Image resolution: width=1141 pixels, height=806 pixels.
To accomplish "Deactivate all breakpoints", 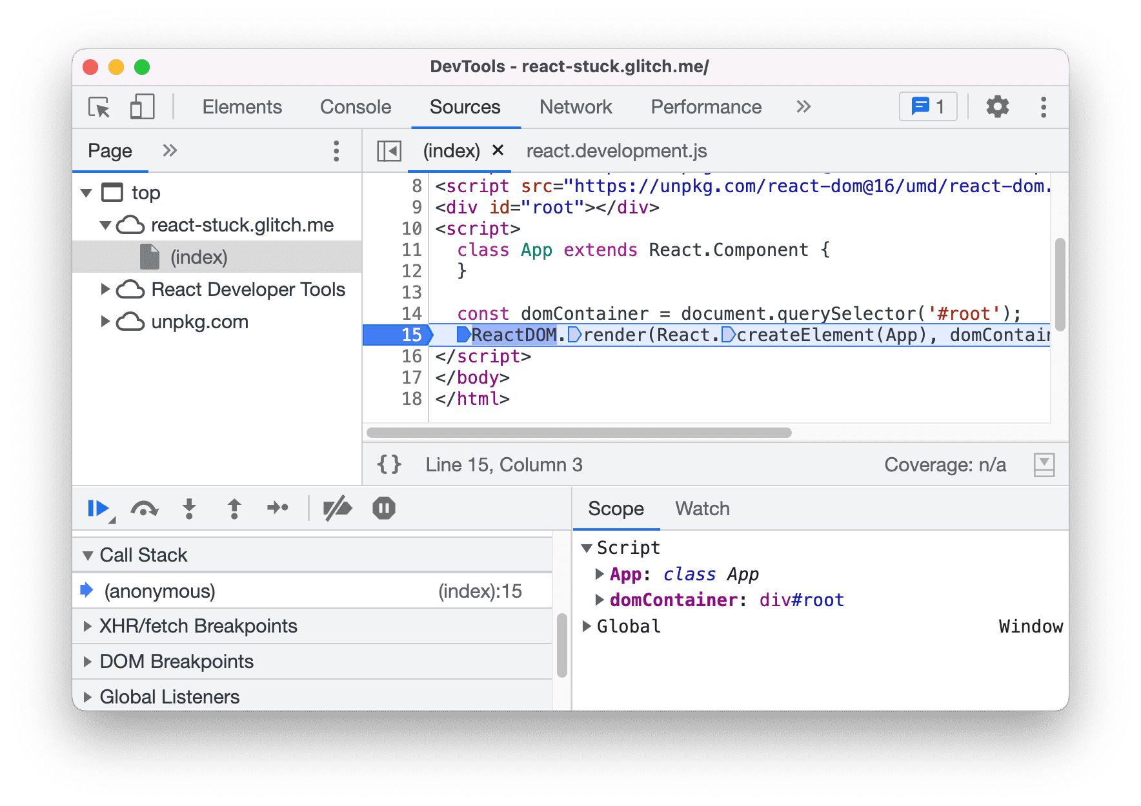I will 338,508.
